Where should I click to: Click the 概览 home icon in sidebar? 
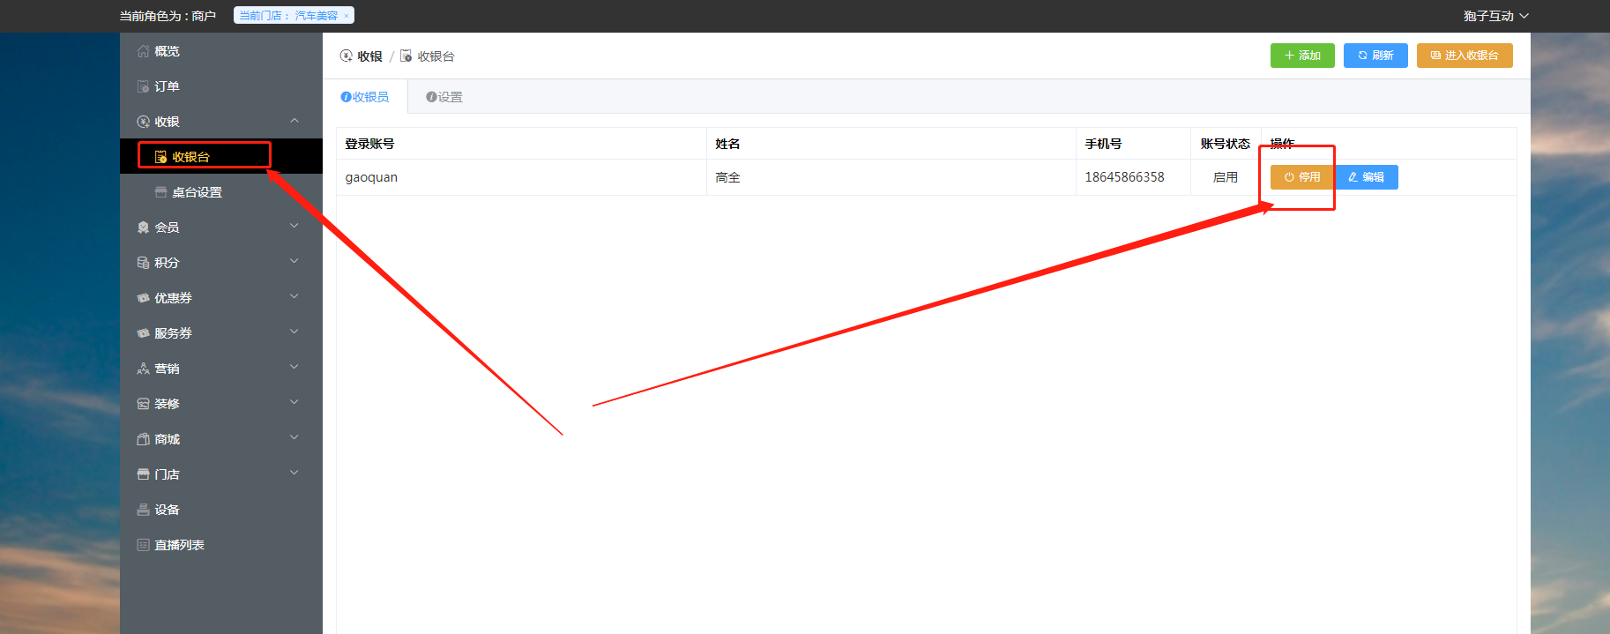(x=143, y=51)
